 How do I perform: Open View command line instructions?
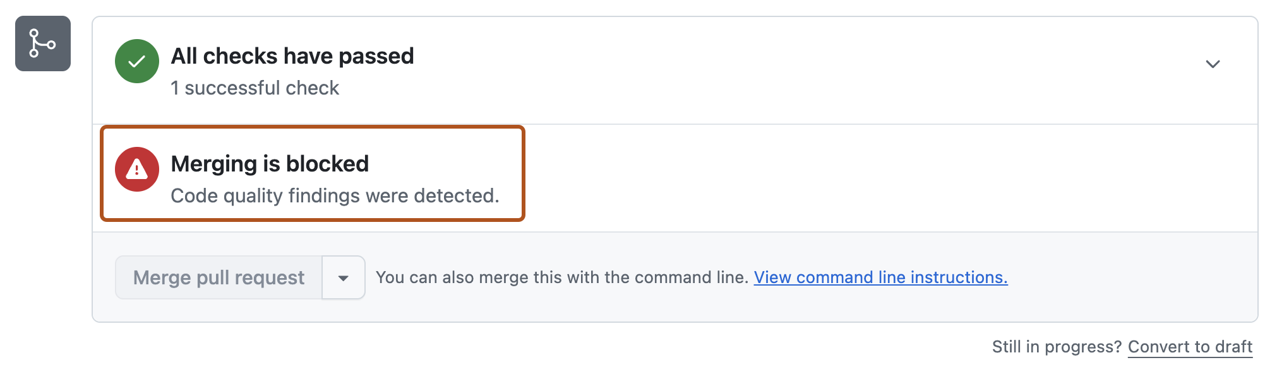pyautogui.click(x=881, y=277)
